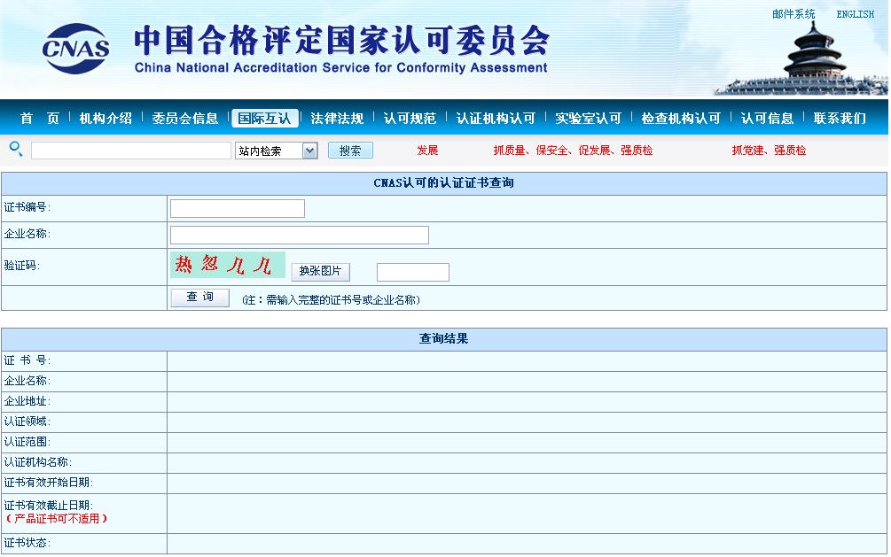Open the 法律法规 menu item
This screenshot has width=891, height=557.
click(337, 118)
